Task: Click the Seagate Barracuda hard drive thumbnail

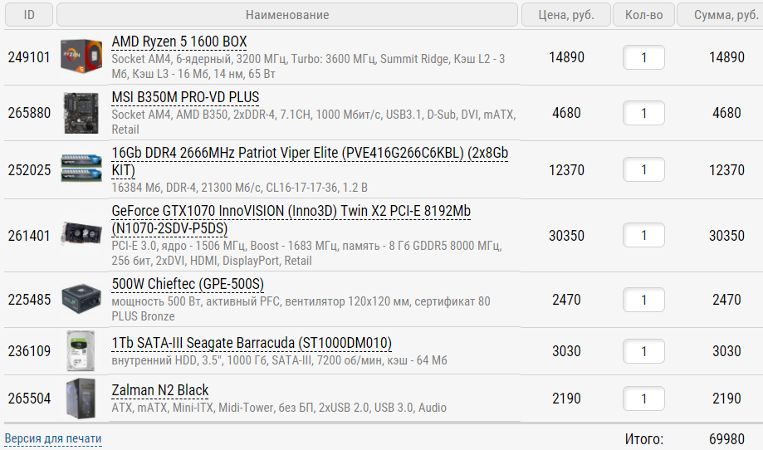Action: pos(81,351)
